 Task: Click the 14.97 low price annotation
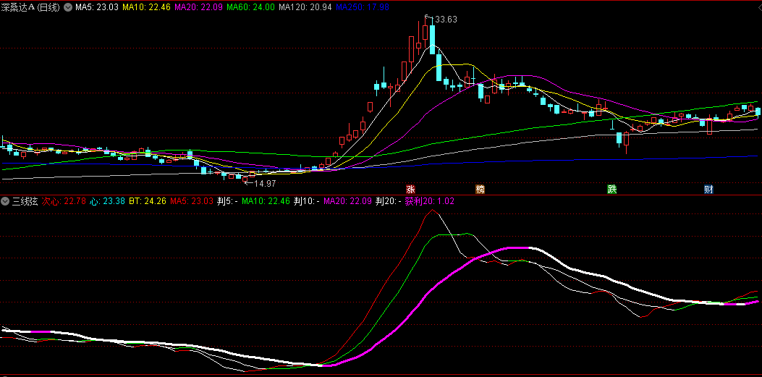click(265, 183)
